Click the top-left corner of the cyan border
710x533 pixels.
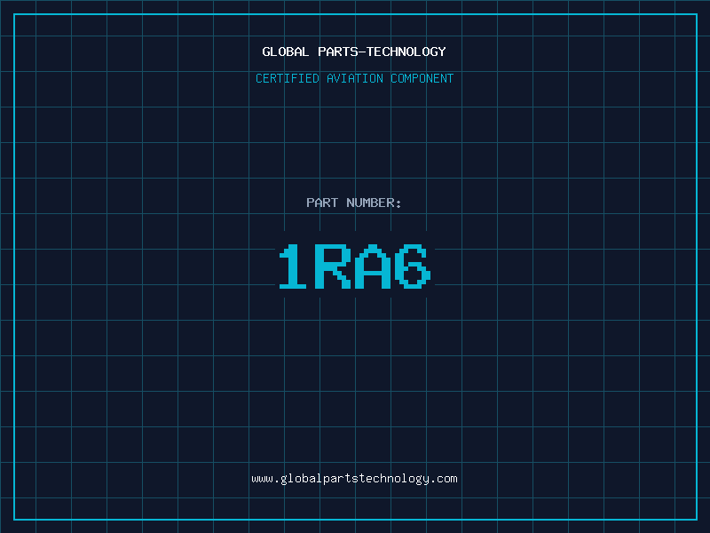point(14,14)
